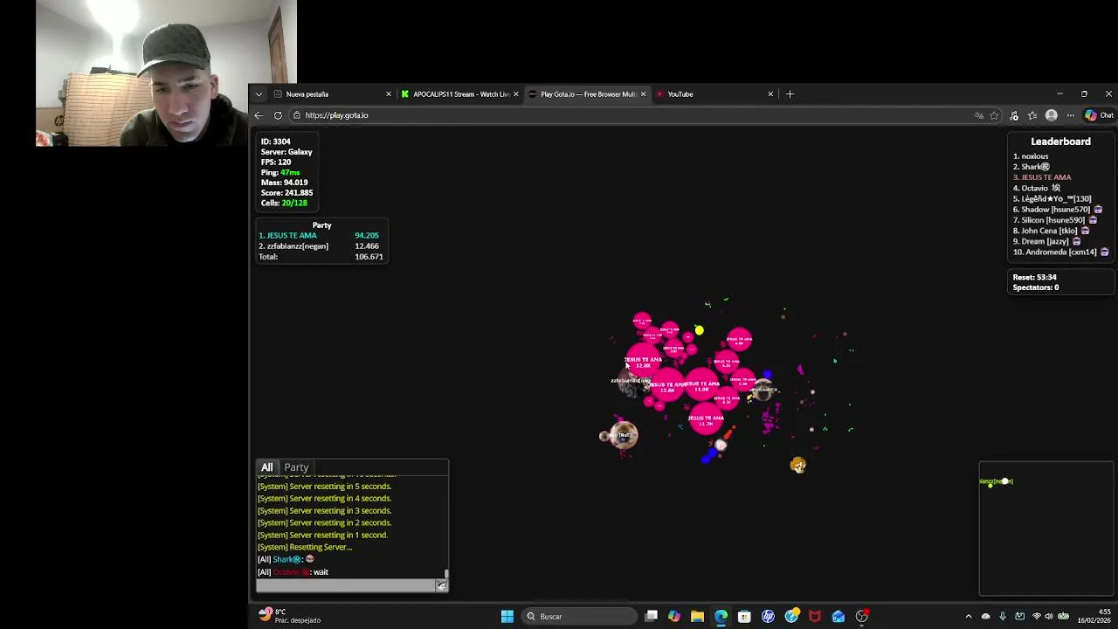Open Microsoft Store from the taskbar

pos(744,617)
